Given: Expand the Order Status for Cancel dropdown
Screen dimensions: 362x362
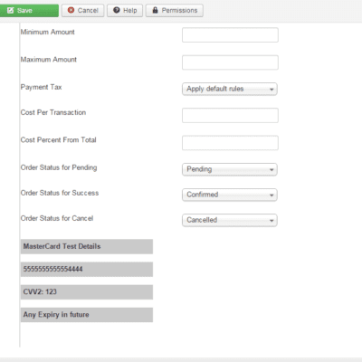Looking at the screenshot, I should tap(230, 220).
